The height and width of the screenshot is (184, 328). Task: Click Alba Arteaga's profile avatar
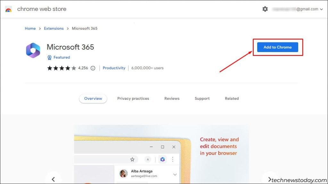pos(123,173)
